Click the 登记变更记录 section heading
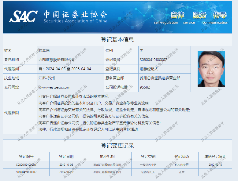 pos(117,146)
